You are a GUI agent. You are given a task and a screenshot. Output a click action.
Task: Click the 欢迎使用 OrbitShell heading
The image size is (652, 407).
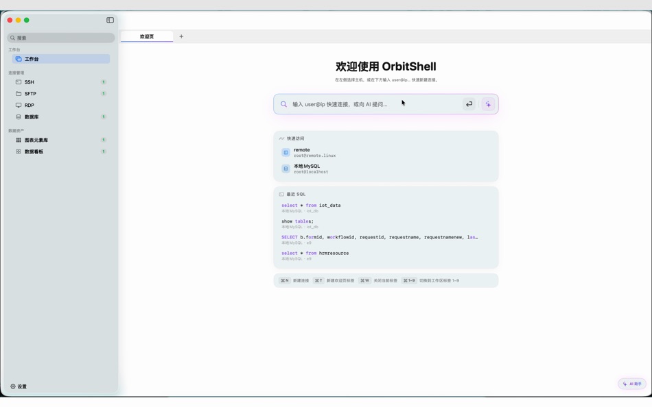pos(386,66)
